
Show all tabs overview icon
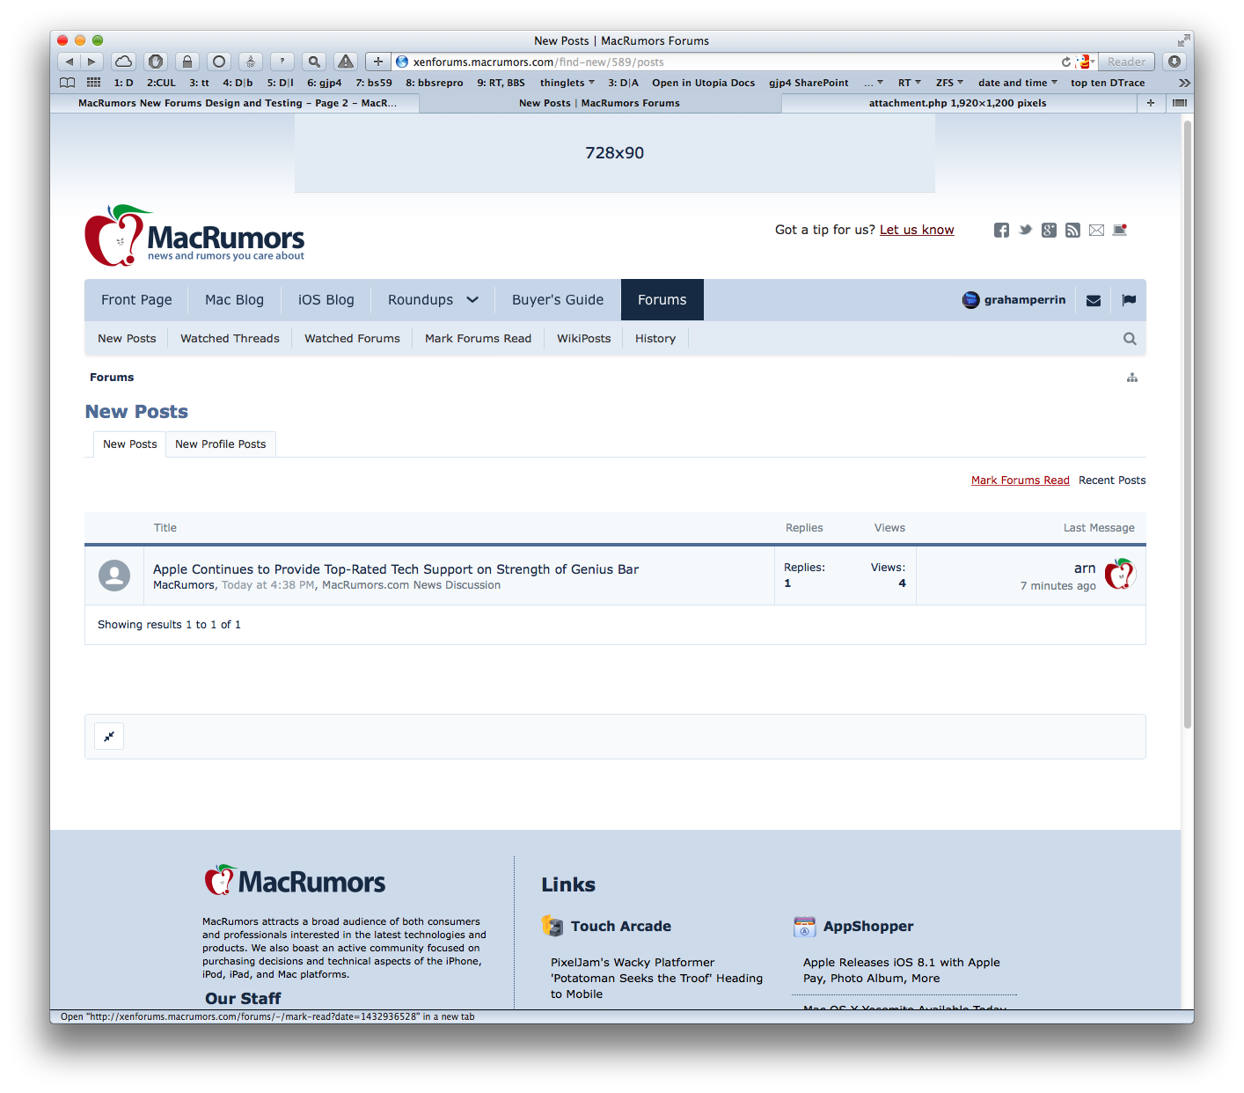point(1179,103)
